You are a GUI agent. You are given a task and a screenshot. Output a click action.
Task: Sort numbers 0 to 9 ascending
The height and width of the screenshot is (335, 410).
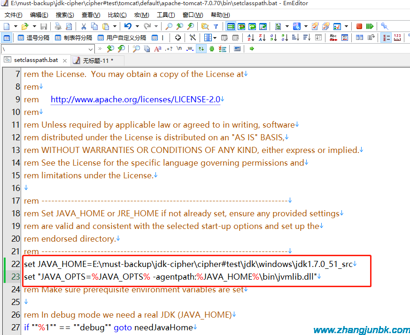[273, 38]
